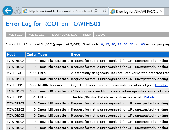
Task: Show 30 errors per page
Action: pyautogui.click(x=125, y=44)
